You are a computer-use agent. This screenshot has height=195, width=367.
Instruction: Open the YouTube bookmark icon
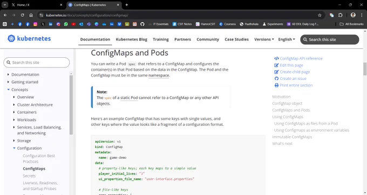point(73,24)
